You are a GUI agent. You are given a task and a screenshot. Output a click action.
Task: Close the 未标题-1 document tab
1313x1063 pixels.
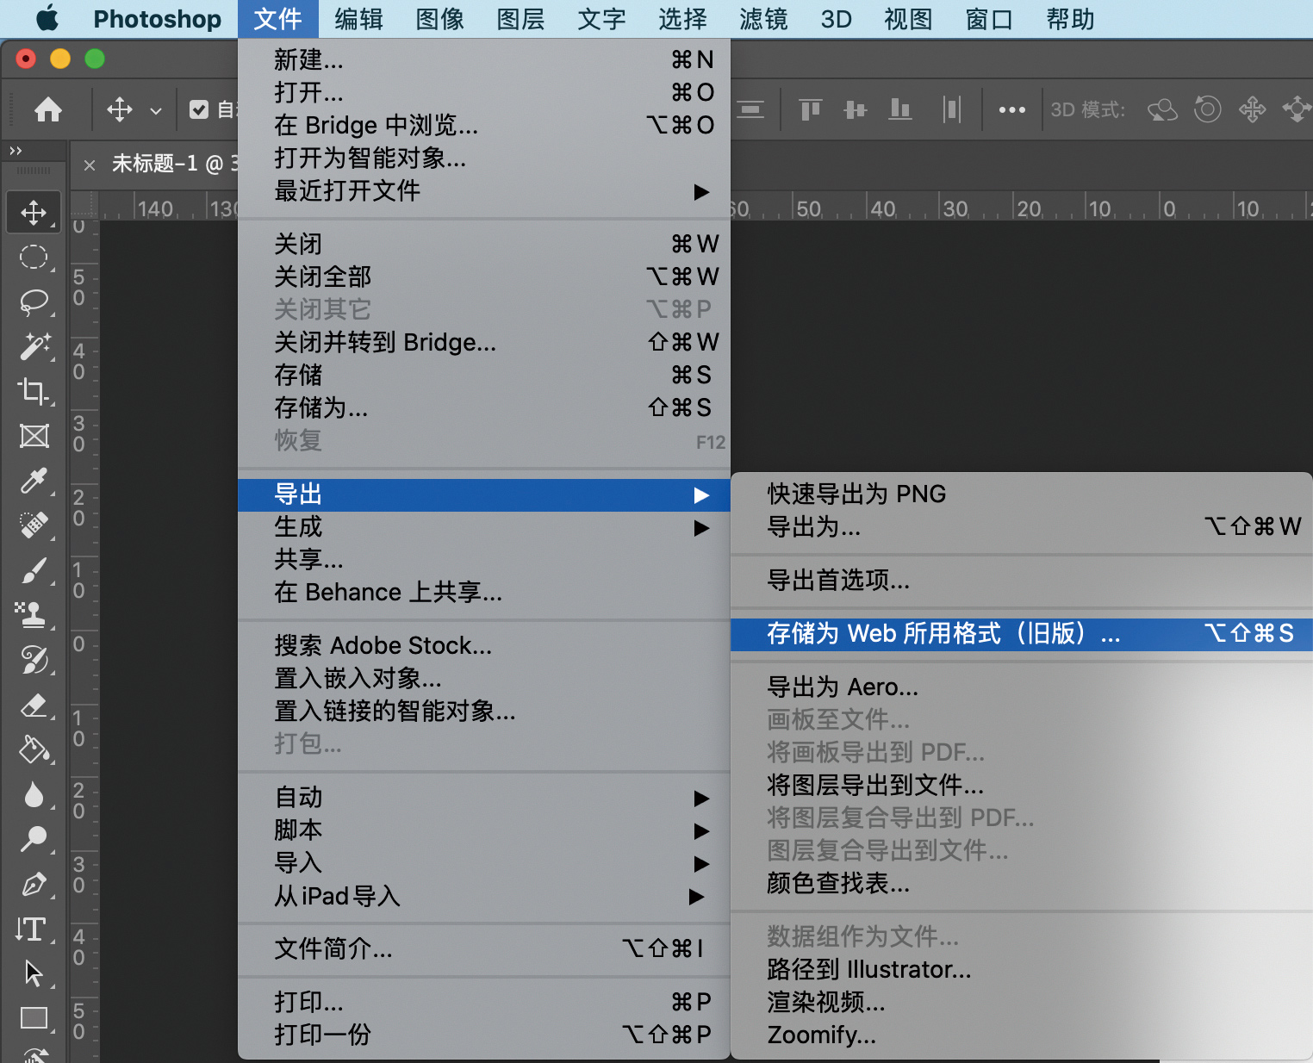90,165
